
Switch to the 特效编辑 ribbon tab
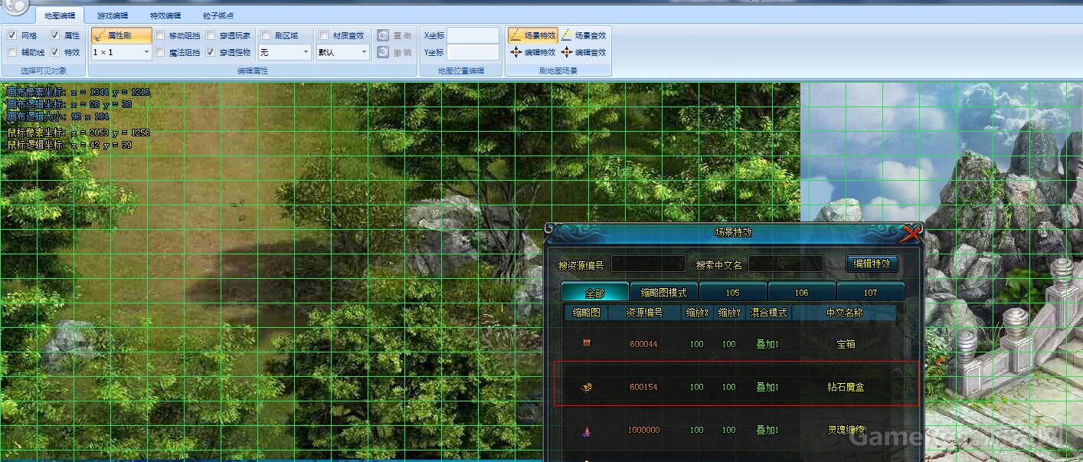click(x=165, y=15)
